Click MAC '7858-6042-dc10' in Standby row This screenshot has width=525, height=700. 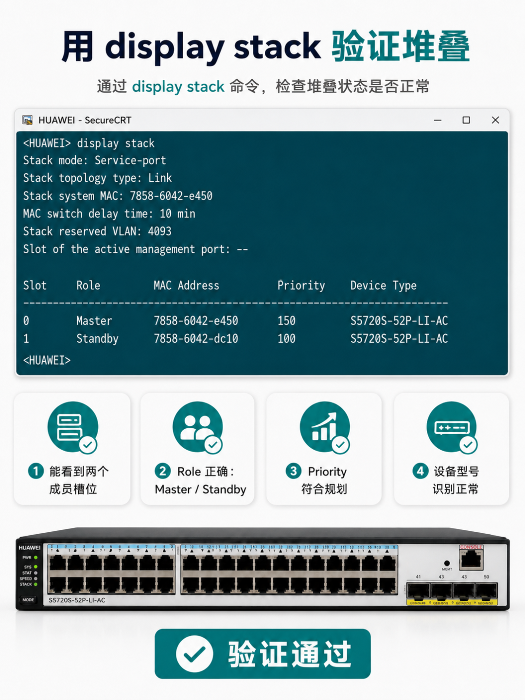point(196,339)
